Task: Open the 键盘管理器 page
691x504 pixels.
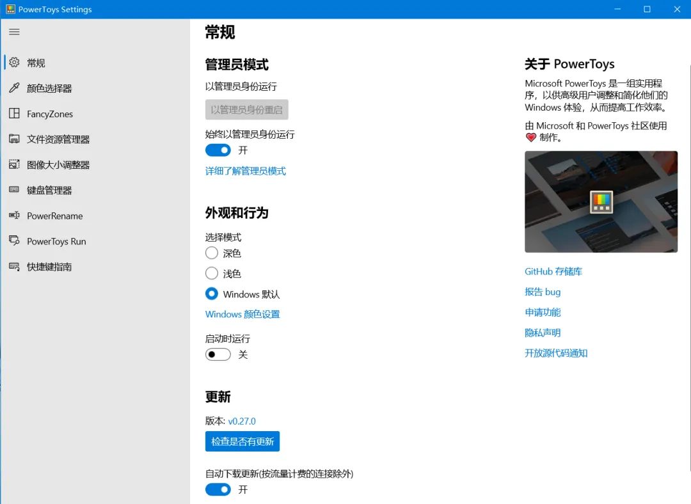Action: (x=49, y=191)
